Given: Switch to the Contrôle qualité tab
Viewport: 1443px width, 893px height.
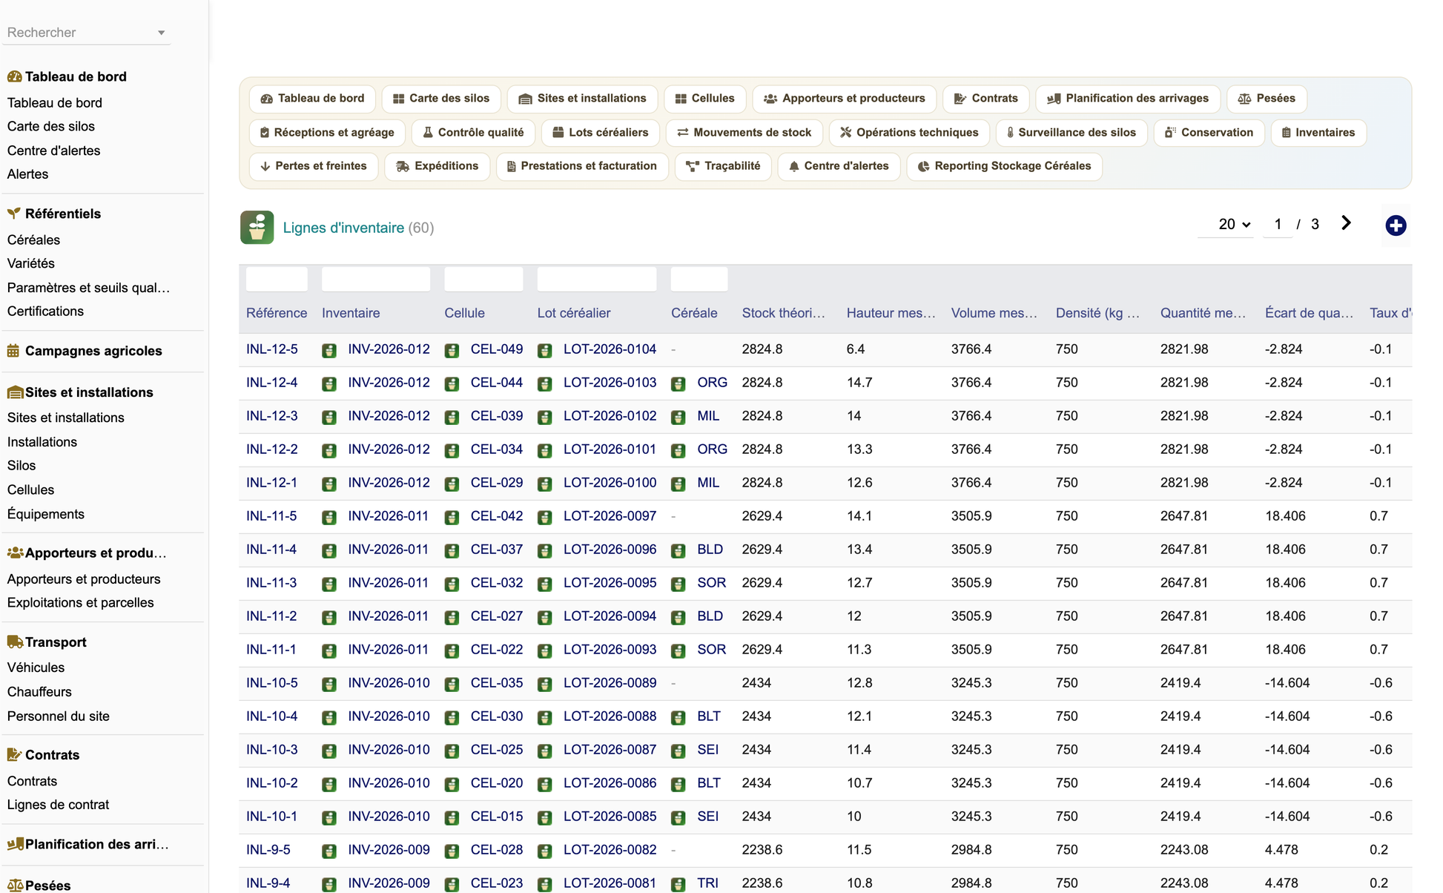Looking at the screenshot, I should tap(473, 133).
